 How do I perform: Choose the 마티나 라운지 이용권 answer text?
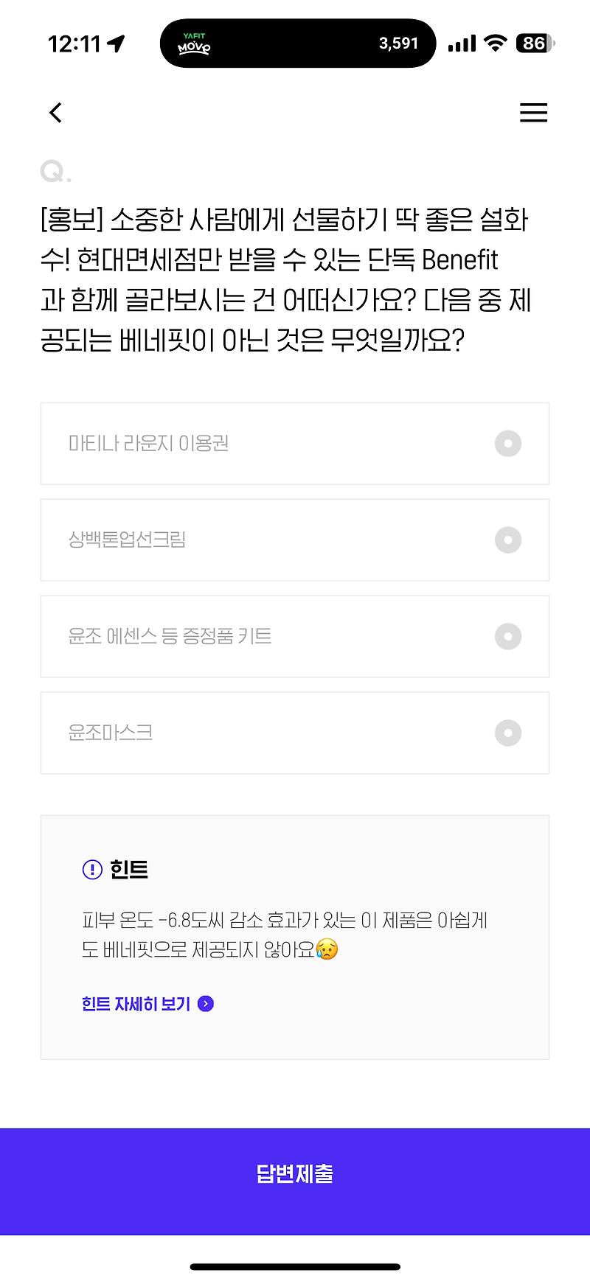pyautogui.click(x=149, y=444)
